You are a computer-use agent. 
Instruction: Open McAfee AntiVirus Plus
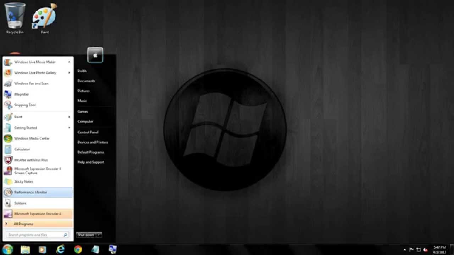(x=38, y=160)
